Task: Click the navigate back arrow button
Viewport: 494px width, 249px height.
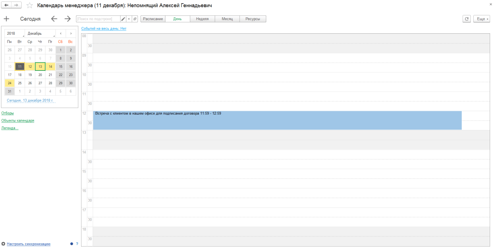Action: (7, 5)
